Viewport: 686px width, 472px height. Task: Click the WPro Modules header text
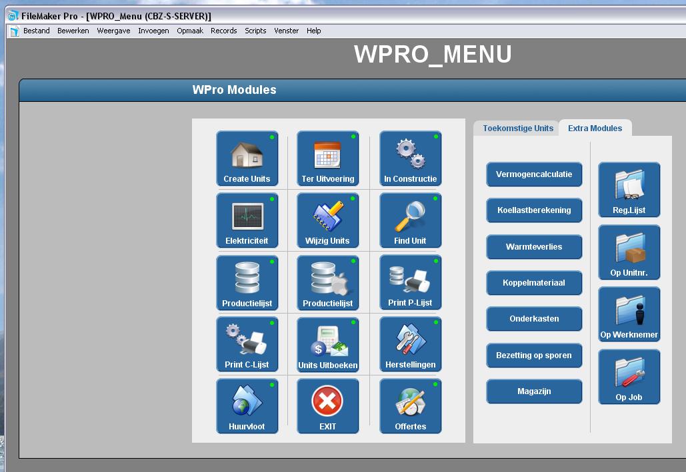(x=235, y=90)
